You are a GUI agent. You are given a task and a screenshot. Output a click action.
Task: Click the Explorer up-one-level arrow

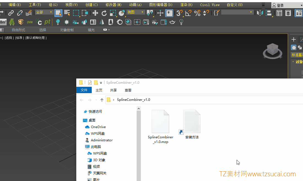pyautogui.click(x=102, y=100)
